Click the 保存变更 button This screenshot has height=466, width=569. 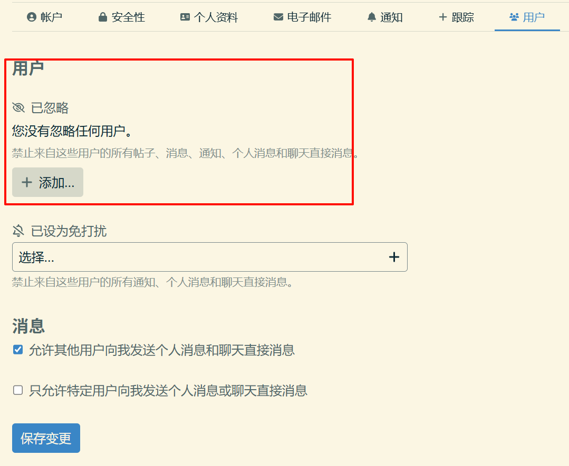46,438
